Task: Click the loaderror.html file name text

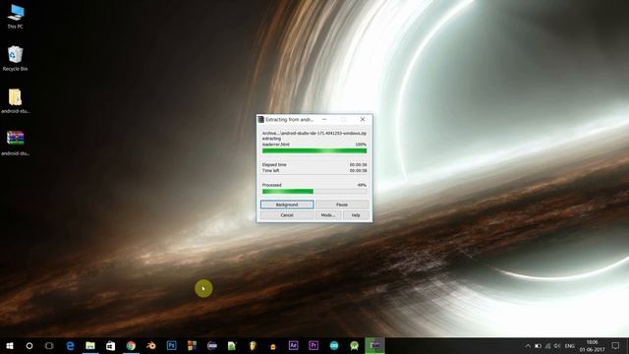Action: point(276,145)
